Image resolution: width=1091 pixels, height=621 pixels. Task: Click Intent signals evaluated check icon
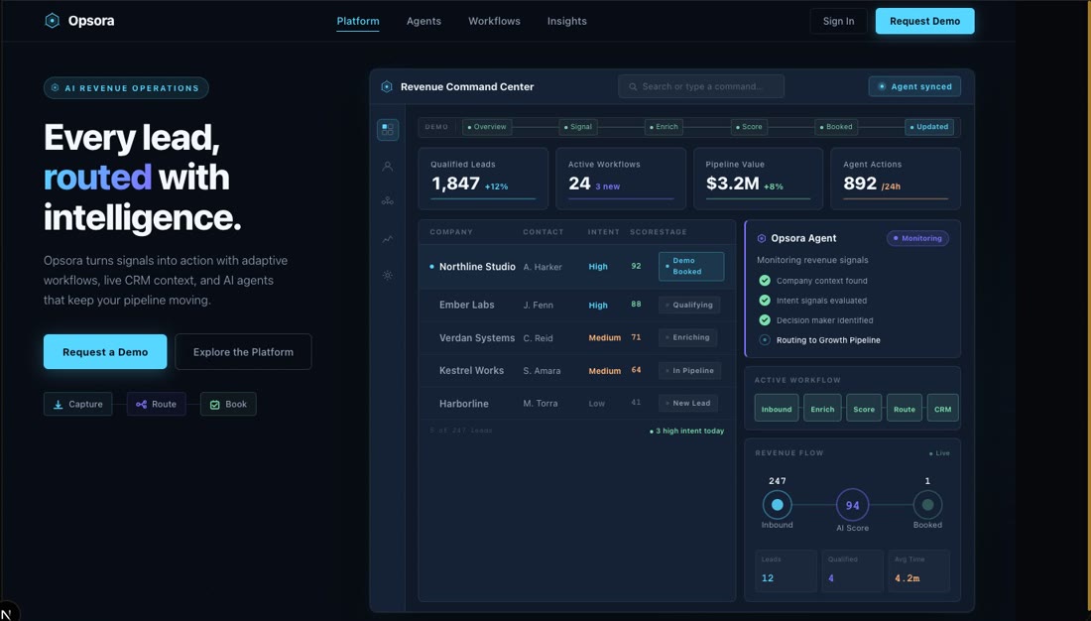[765, 300]
